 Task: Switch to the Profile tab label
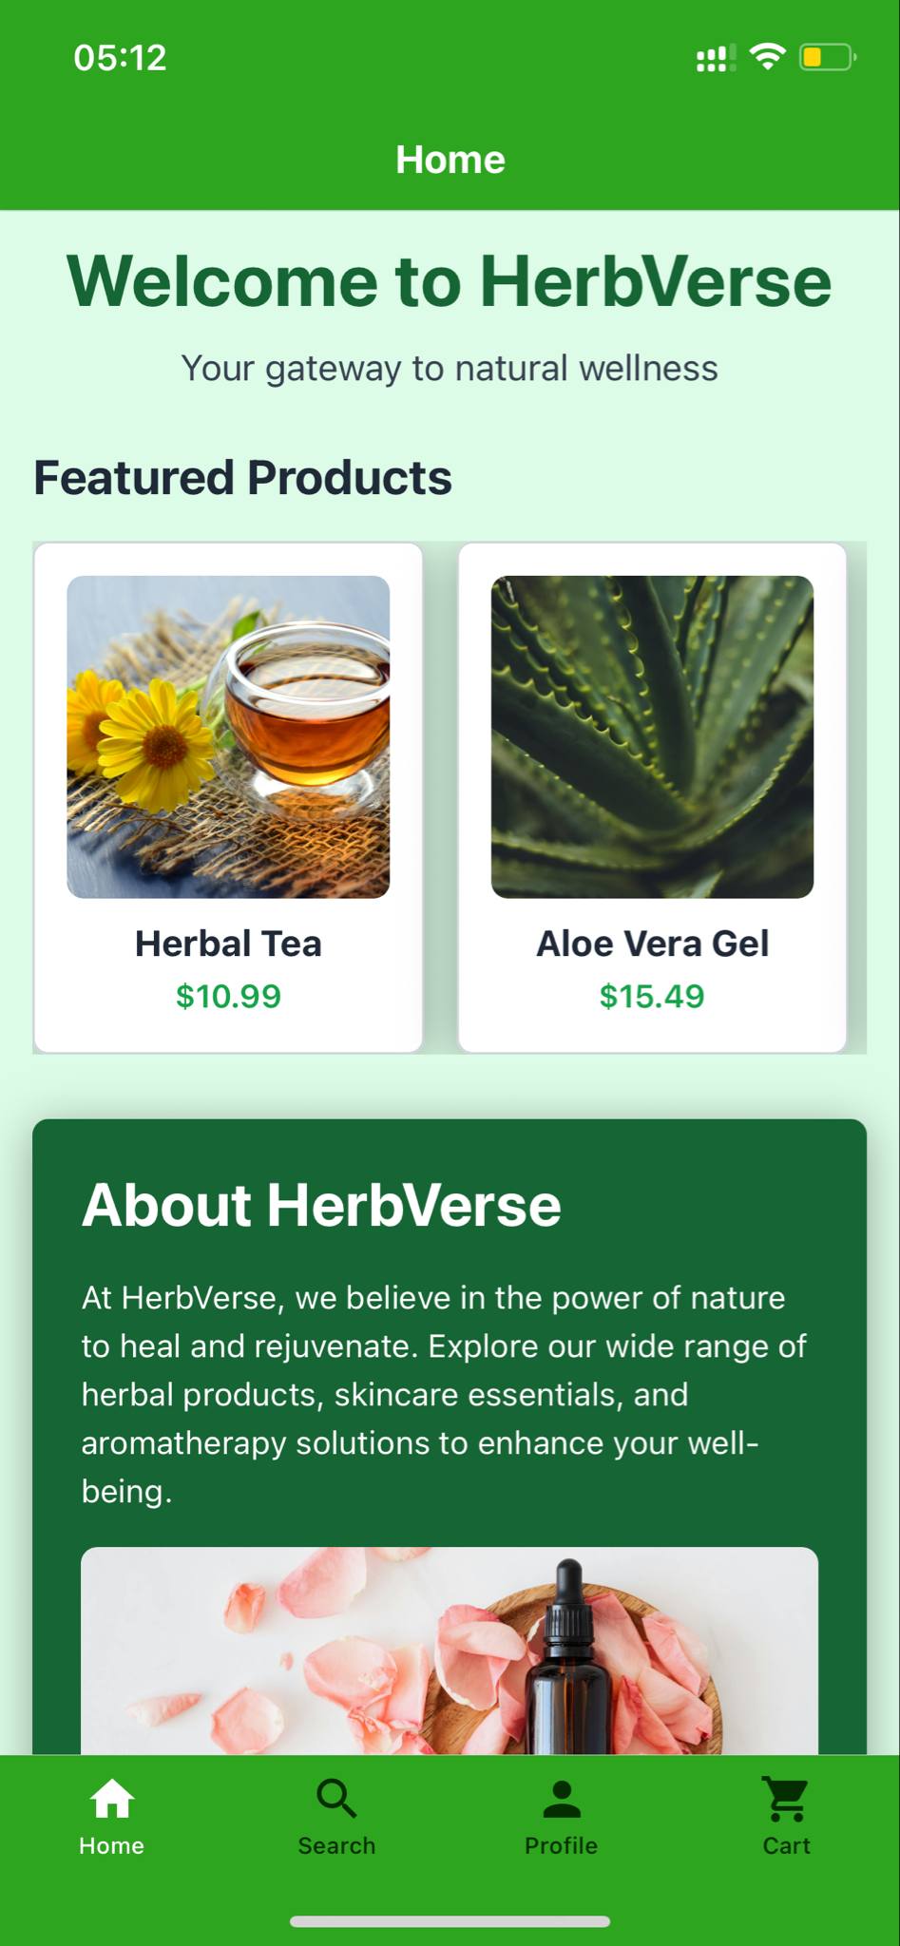click(562, 1845)
